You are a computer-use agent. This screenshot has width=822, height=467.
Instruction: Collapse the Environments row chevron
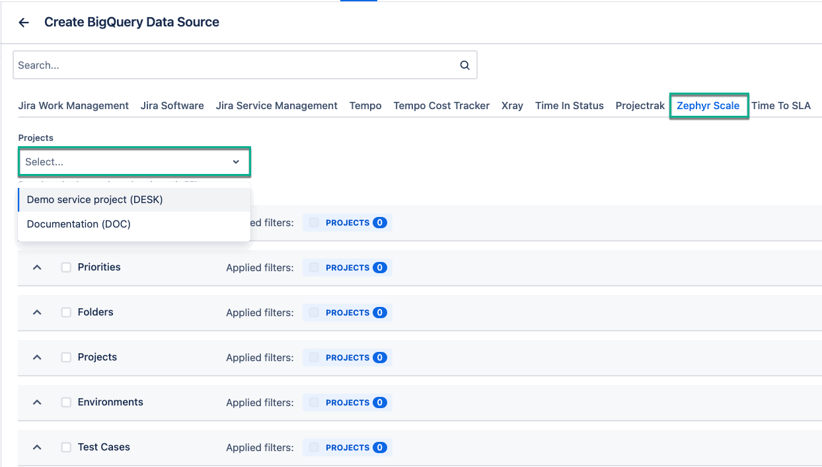[38, 402]
